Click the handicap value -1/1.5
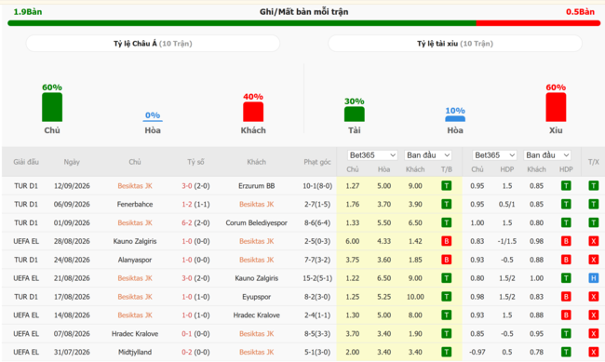Image resolution: width=605 pixels, height=362 pixels. click(507, 241)
